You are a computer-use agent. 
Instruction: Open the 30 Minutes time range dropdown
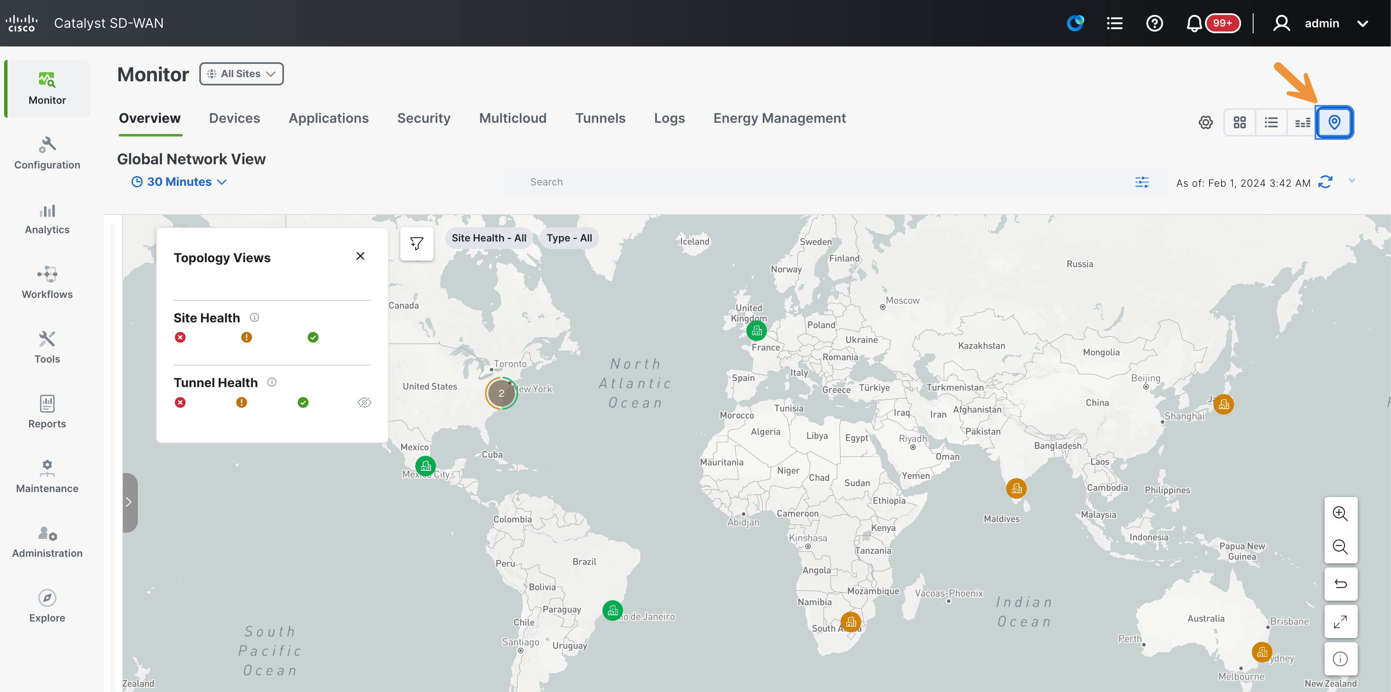(179, 182)
